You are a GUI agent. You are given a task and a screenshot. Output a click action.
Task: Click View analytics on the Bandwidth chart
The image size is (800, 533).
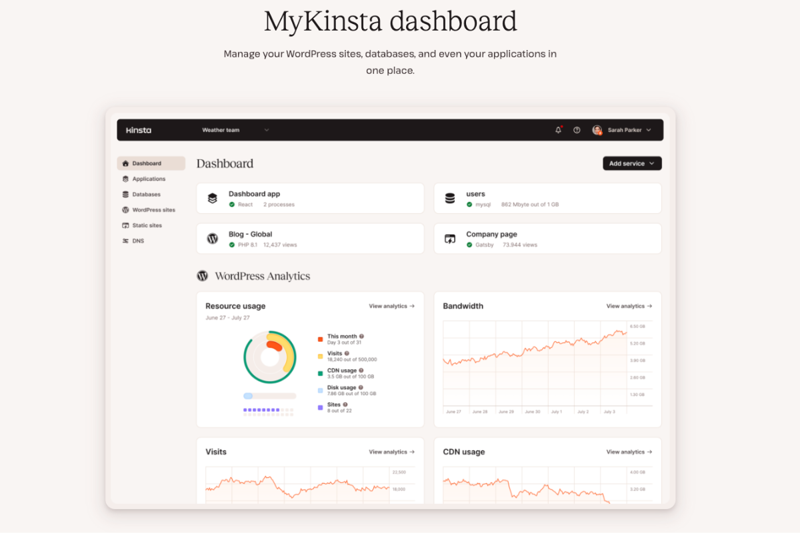(628, 306)
